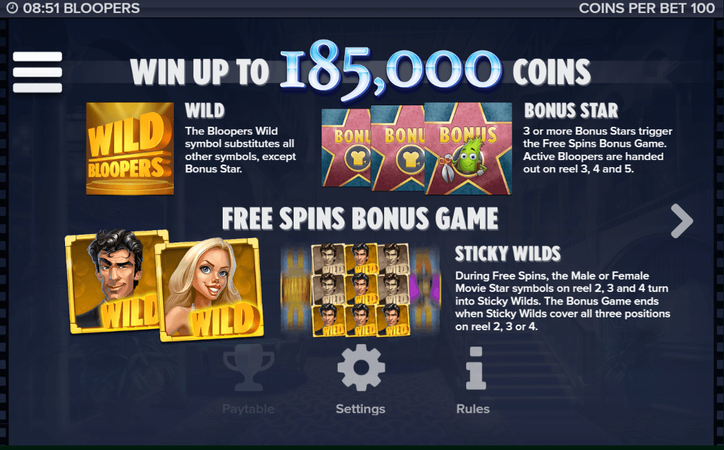Click the clock icon in top bar

pos(12,8)
